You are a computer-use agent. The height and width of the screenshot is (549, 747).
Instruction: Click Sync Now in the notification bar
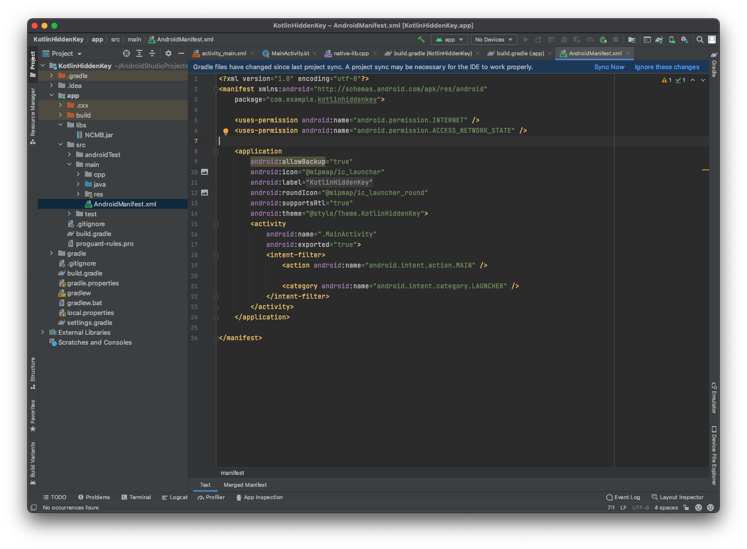coord(609,67)
